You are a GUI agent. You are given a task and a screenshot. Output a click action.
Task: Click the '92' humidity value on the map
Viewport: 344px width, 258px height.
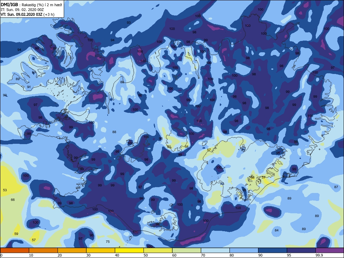click(x=222, y=184)
